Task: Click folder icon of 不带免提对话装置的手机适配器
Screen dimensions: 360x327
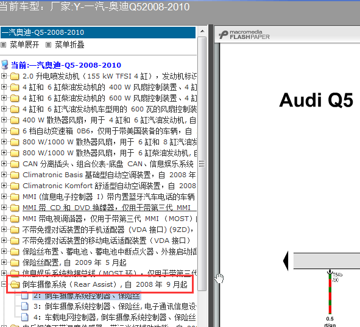Action: point(15,230)
